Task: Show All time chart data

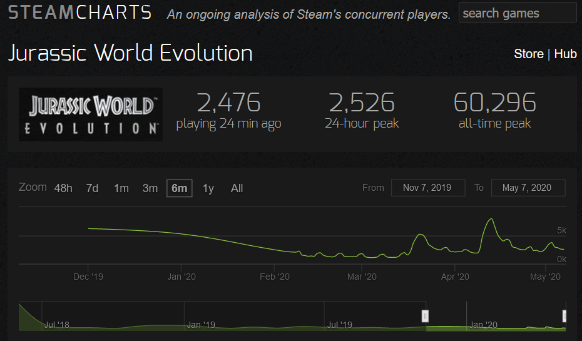Action: pyautogui.click(x=237, y=188)
